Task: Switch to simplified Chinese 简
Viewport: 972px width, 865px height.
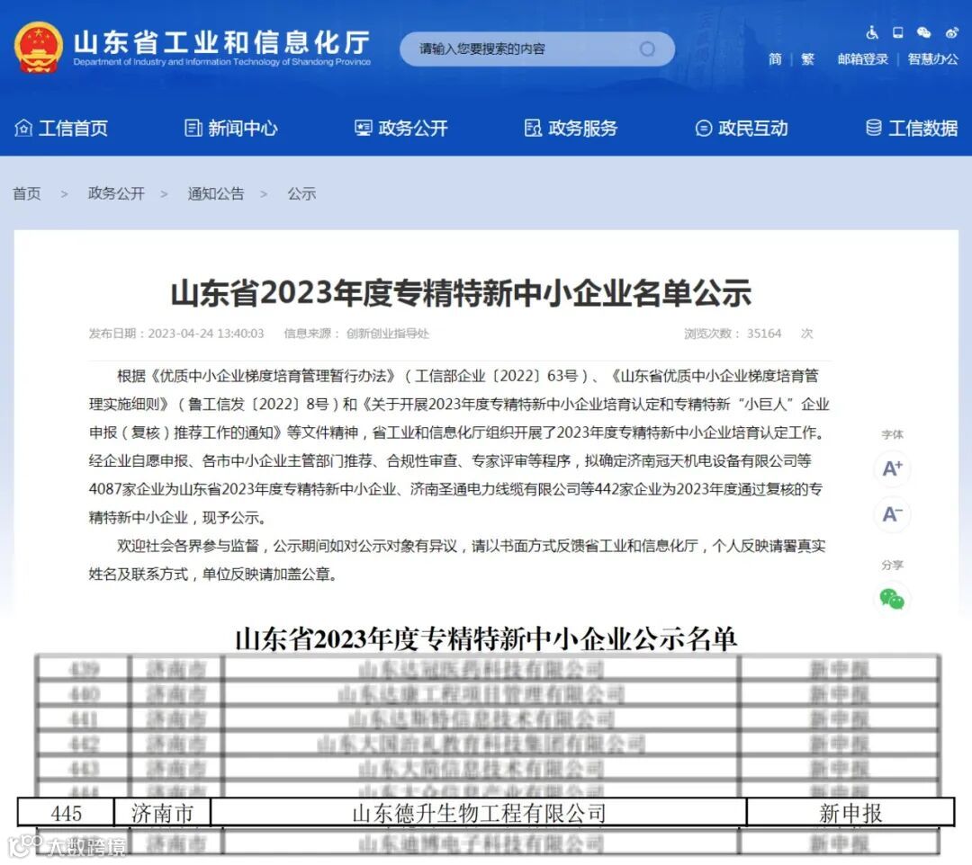Action: click(775, 58)
